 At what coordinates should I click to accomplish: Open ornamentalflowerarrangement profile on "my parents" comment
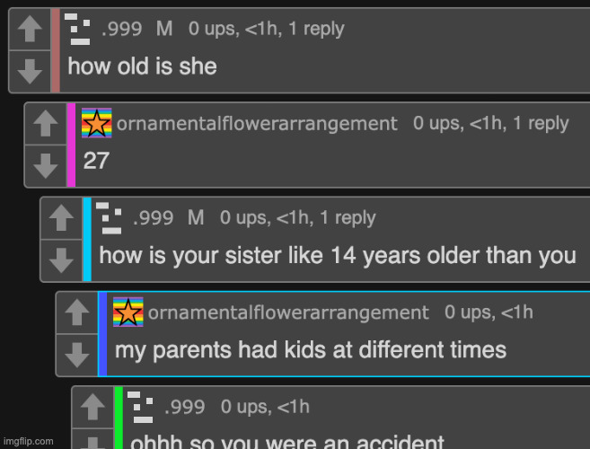coord(288,313)
